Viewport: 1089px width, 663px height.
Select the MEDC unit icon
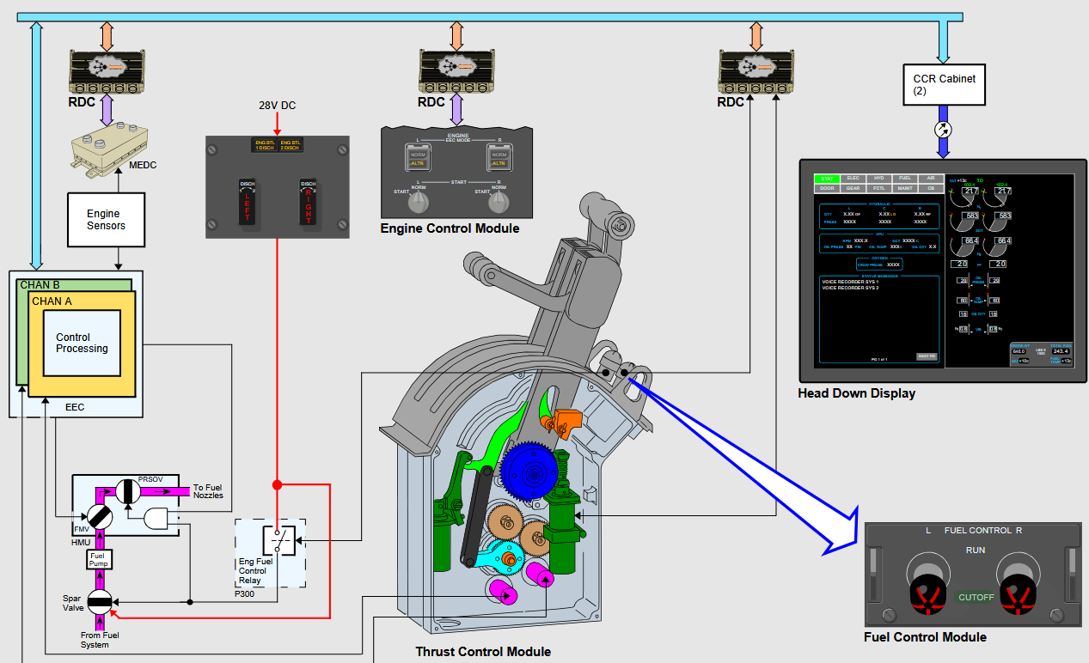[108, 149]
